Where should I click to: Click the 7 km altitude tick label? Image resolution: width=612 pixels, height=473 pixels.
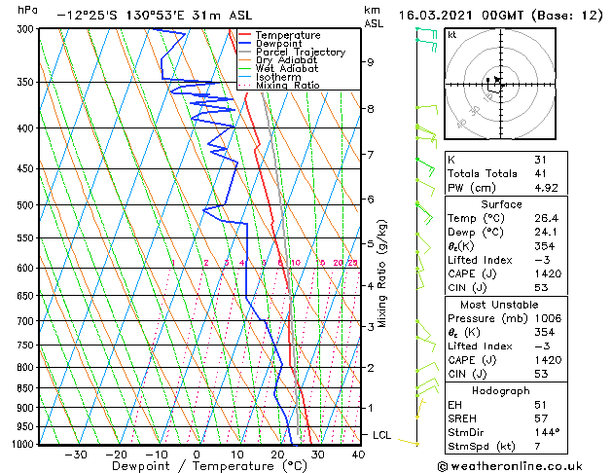click(x=371, y=155)
